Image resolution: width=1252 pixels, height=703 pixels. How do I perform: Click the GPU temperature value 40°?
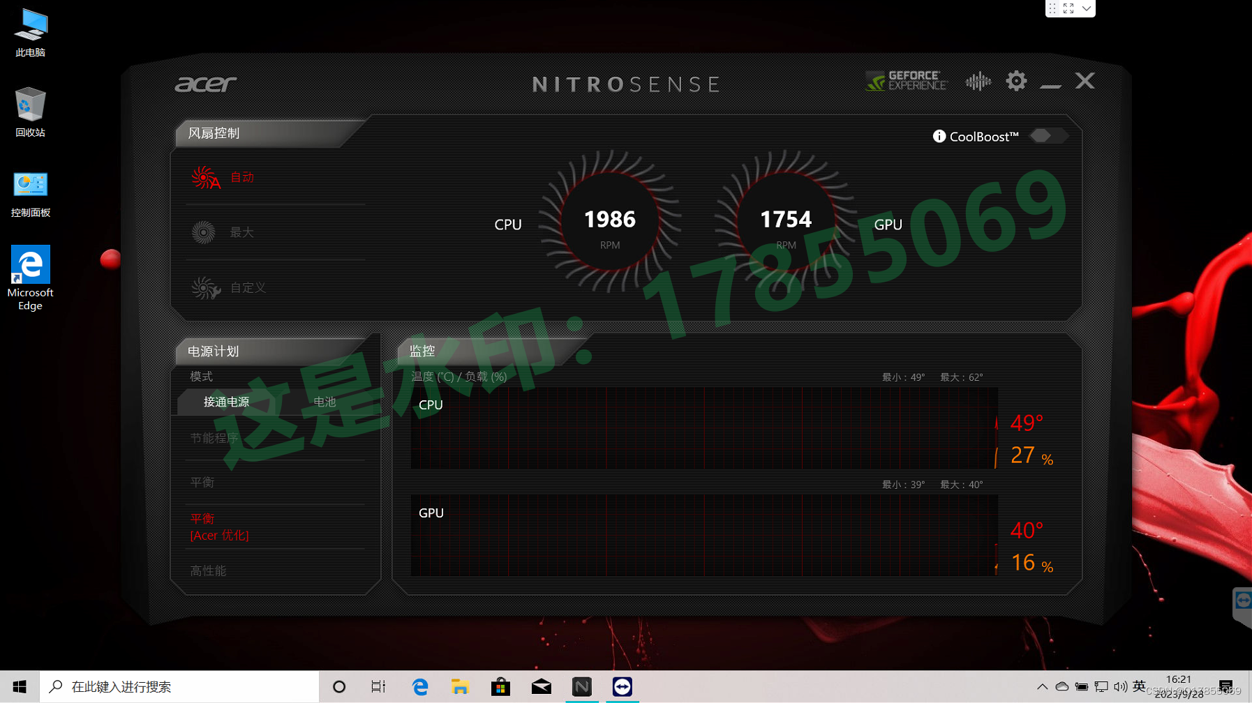(x=1026, y=531)
